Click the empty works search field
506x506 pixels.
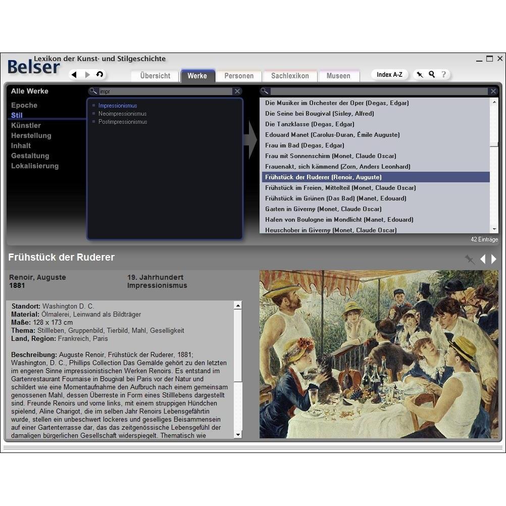[379, 91]
